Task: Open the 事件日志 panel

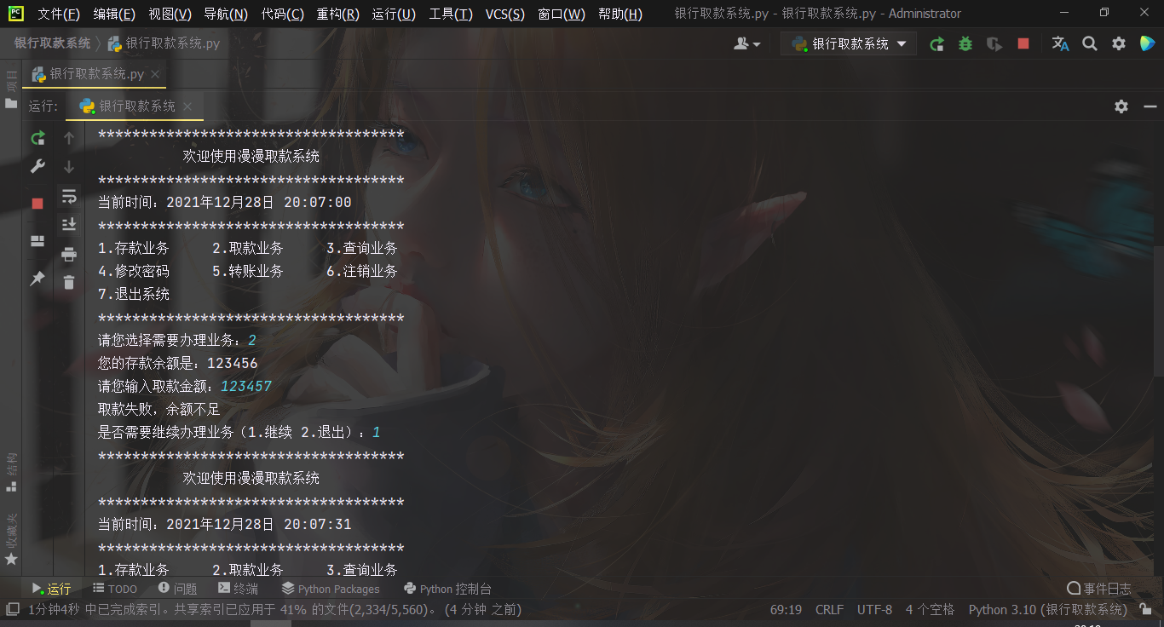Action: (x=1099, y=589)
